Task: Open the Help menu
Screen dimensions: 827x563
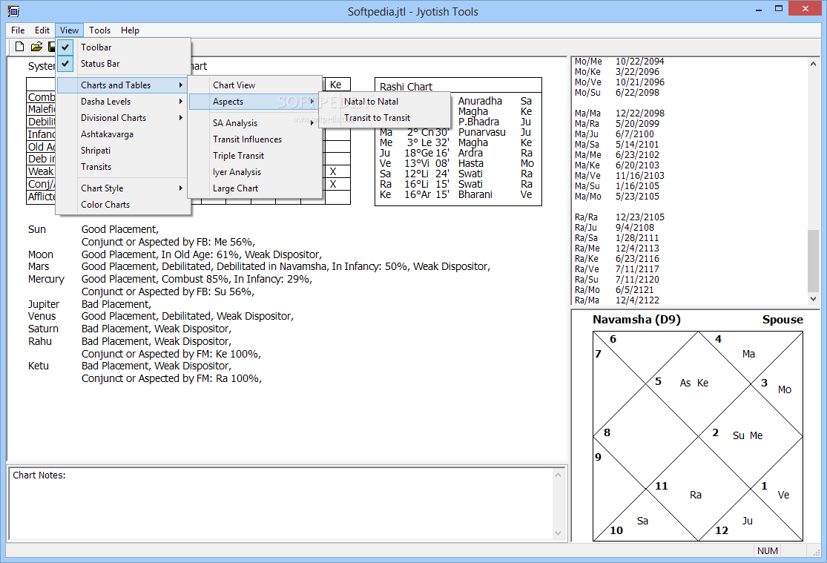Action: pos(130,30)
